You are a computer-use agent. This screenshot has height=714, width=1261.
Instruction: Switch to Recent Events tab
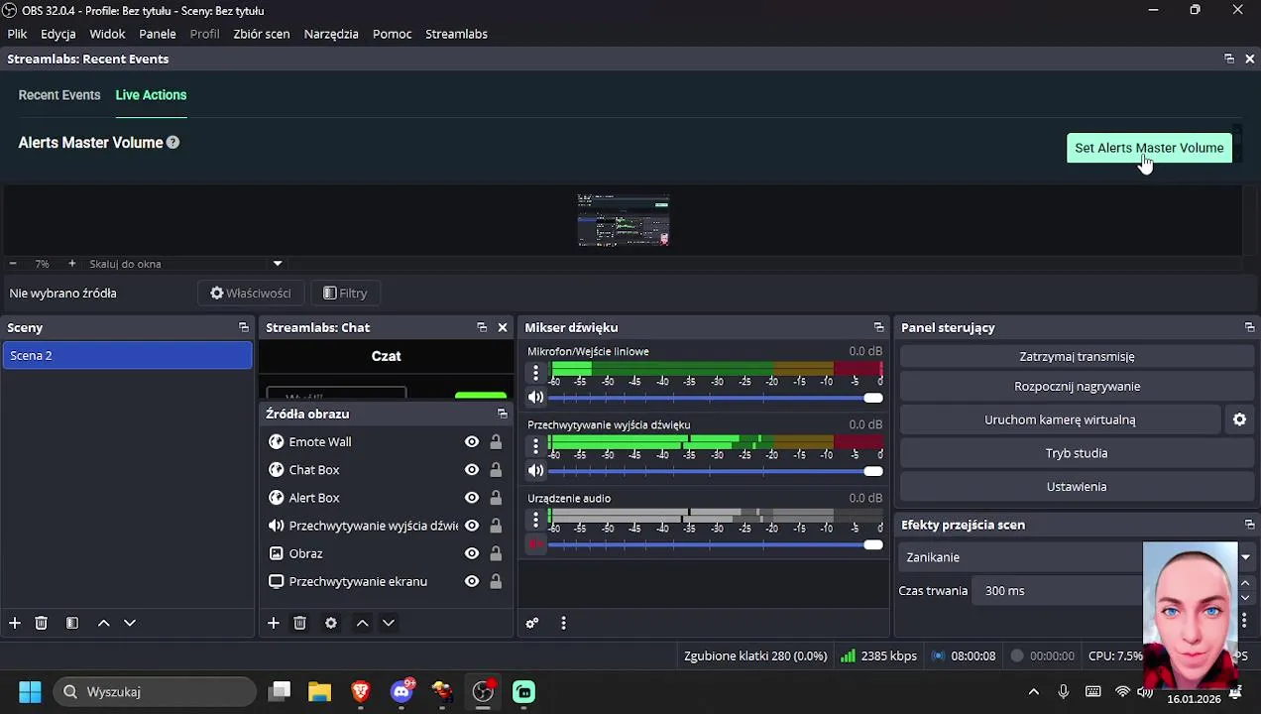click(x=59, y=95)
